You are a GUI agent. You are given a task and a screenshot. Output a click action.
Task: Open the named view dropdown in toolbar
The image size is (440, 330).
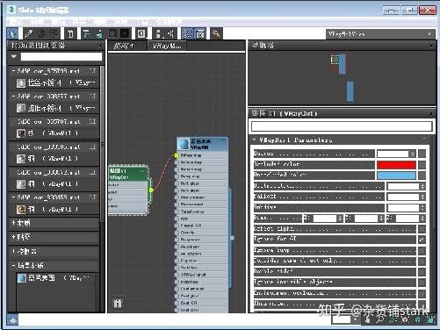380,34
